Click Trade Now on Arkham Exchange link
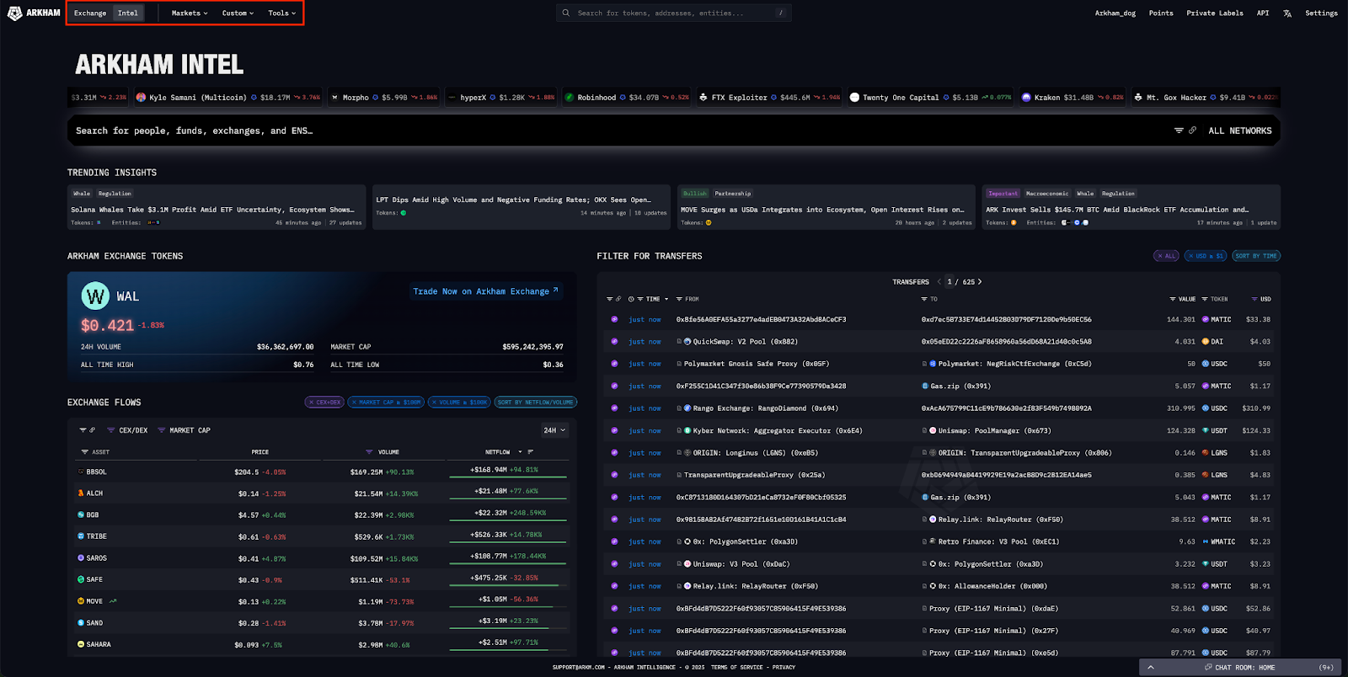 [486, 291]
